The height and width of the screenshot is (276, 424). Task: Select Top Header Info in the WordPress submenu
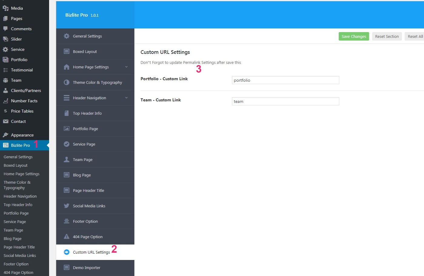point(18,205)
